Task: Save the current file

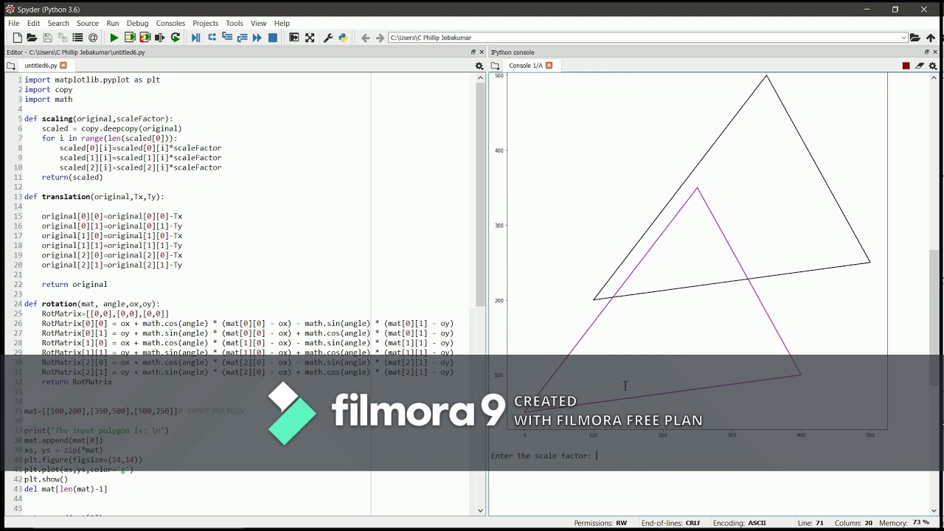Action: 47,38
